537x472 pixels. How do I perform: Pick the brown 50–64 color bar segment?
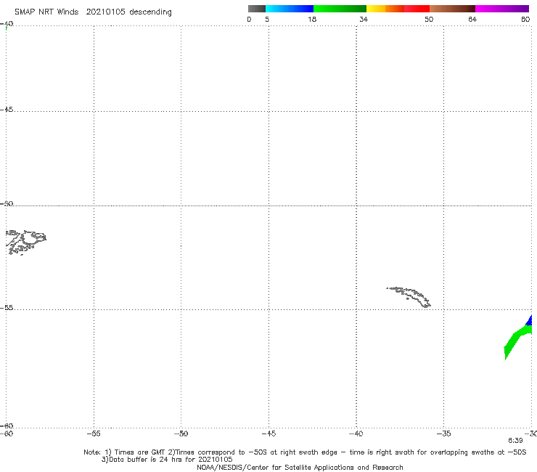coord(452,9)
